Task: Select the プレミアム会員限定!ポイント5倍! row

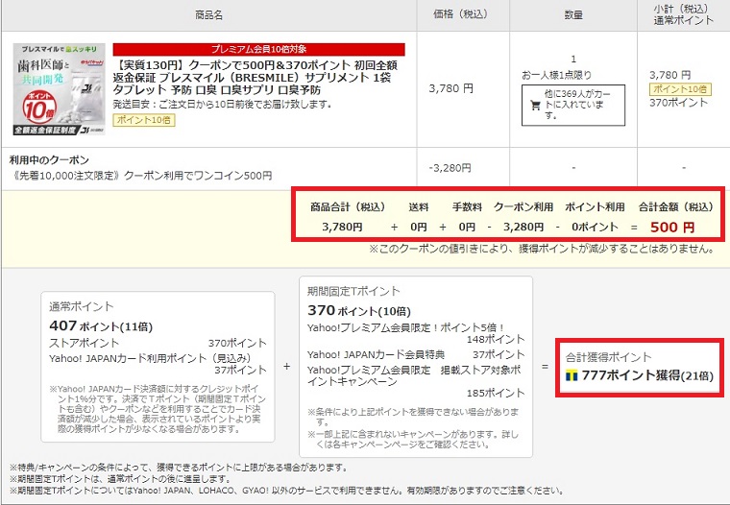Action: 416,333
